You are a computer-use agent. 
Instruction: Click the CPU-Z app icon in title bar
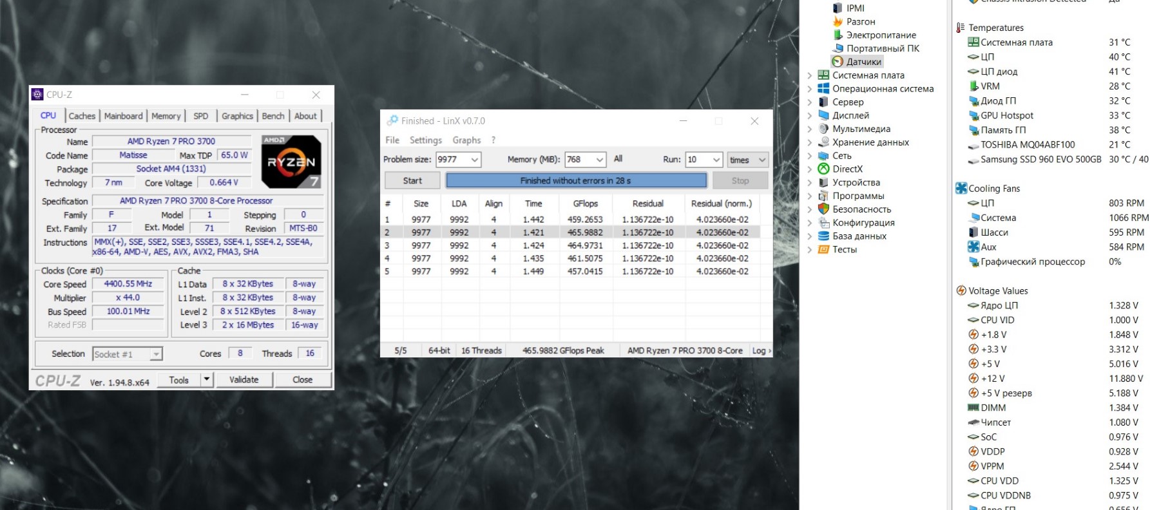tap(38, 95)
